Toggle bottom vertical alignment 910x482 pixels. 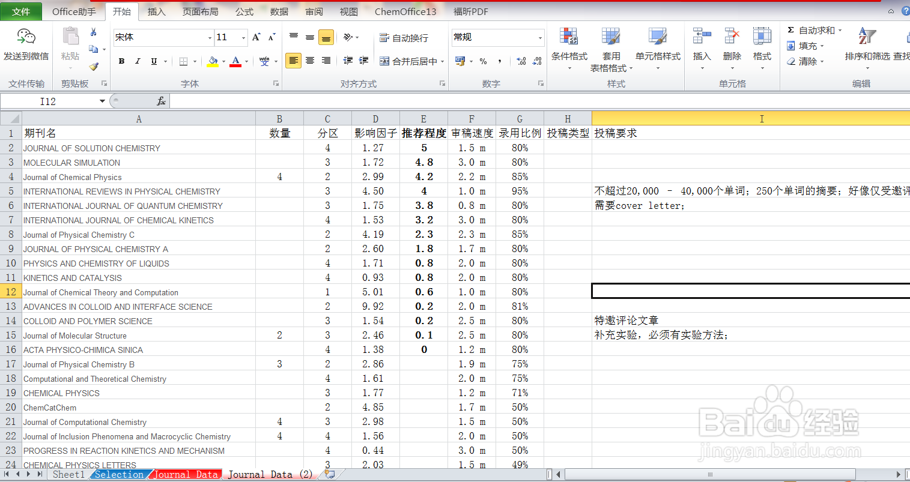(x=326, y=37)
